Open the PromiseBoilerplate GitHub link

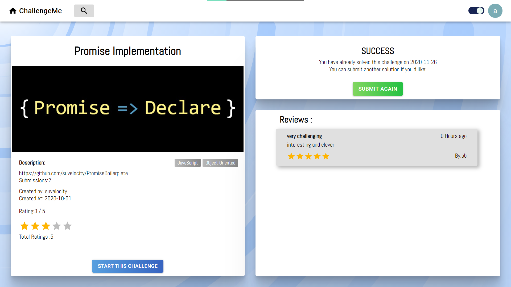[x=73, y=173]
